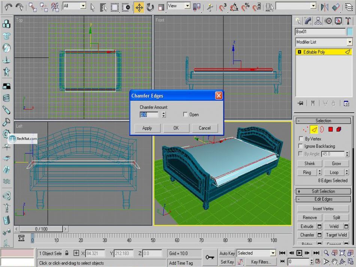Image resolution: width=356 pixels, height=267 pixels.
Task: Enable the Ignore Backfacing checkbox
Action: click(x=301, y=146)
